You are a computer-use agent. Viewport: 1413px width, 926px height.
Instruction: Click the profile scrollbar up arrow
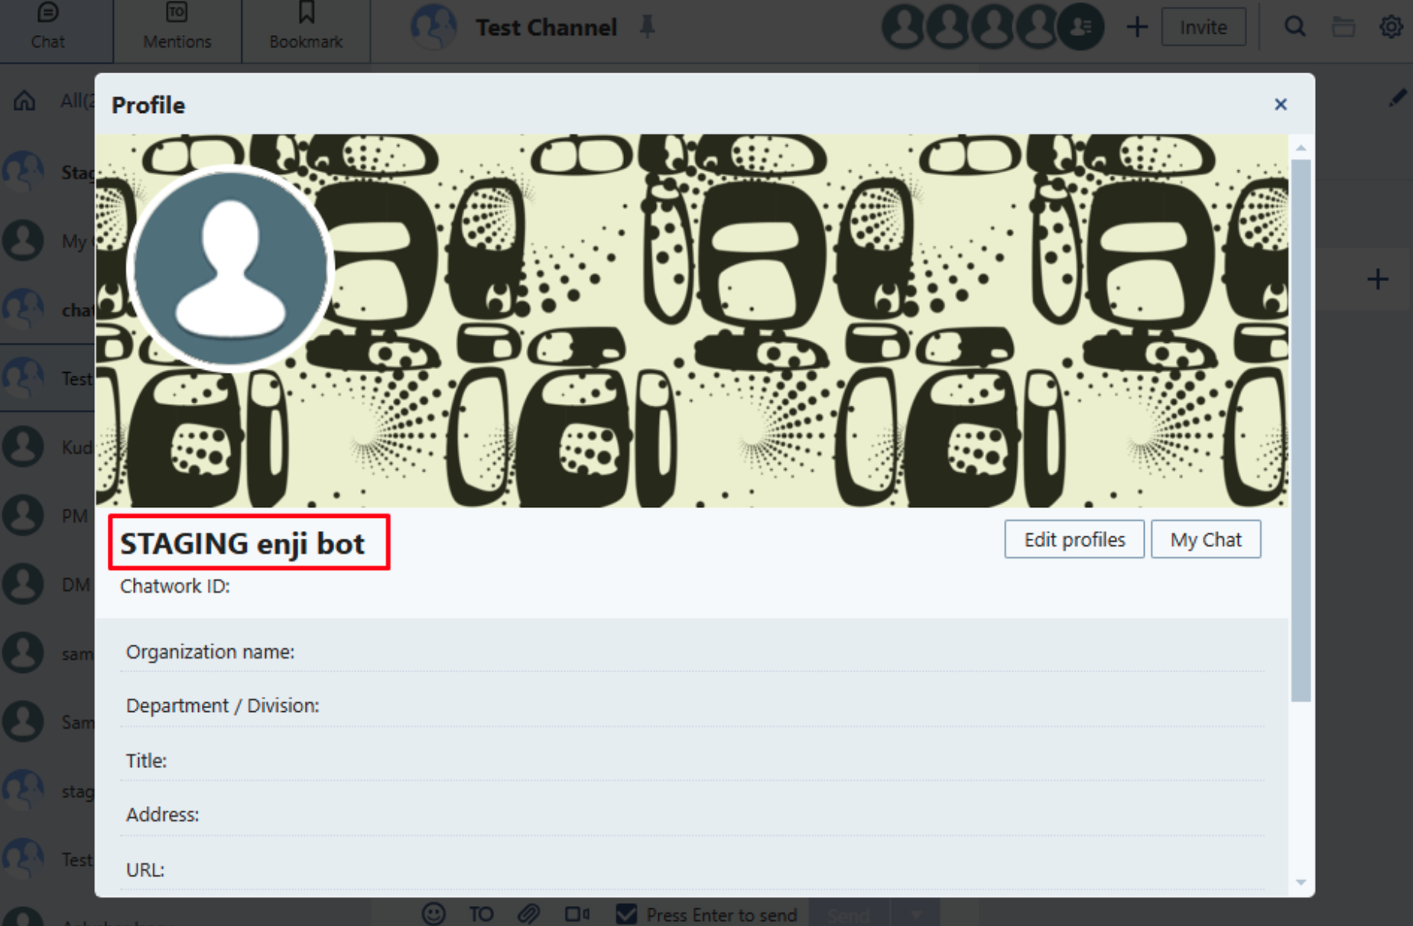1301,148
